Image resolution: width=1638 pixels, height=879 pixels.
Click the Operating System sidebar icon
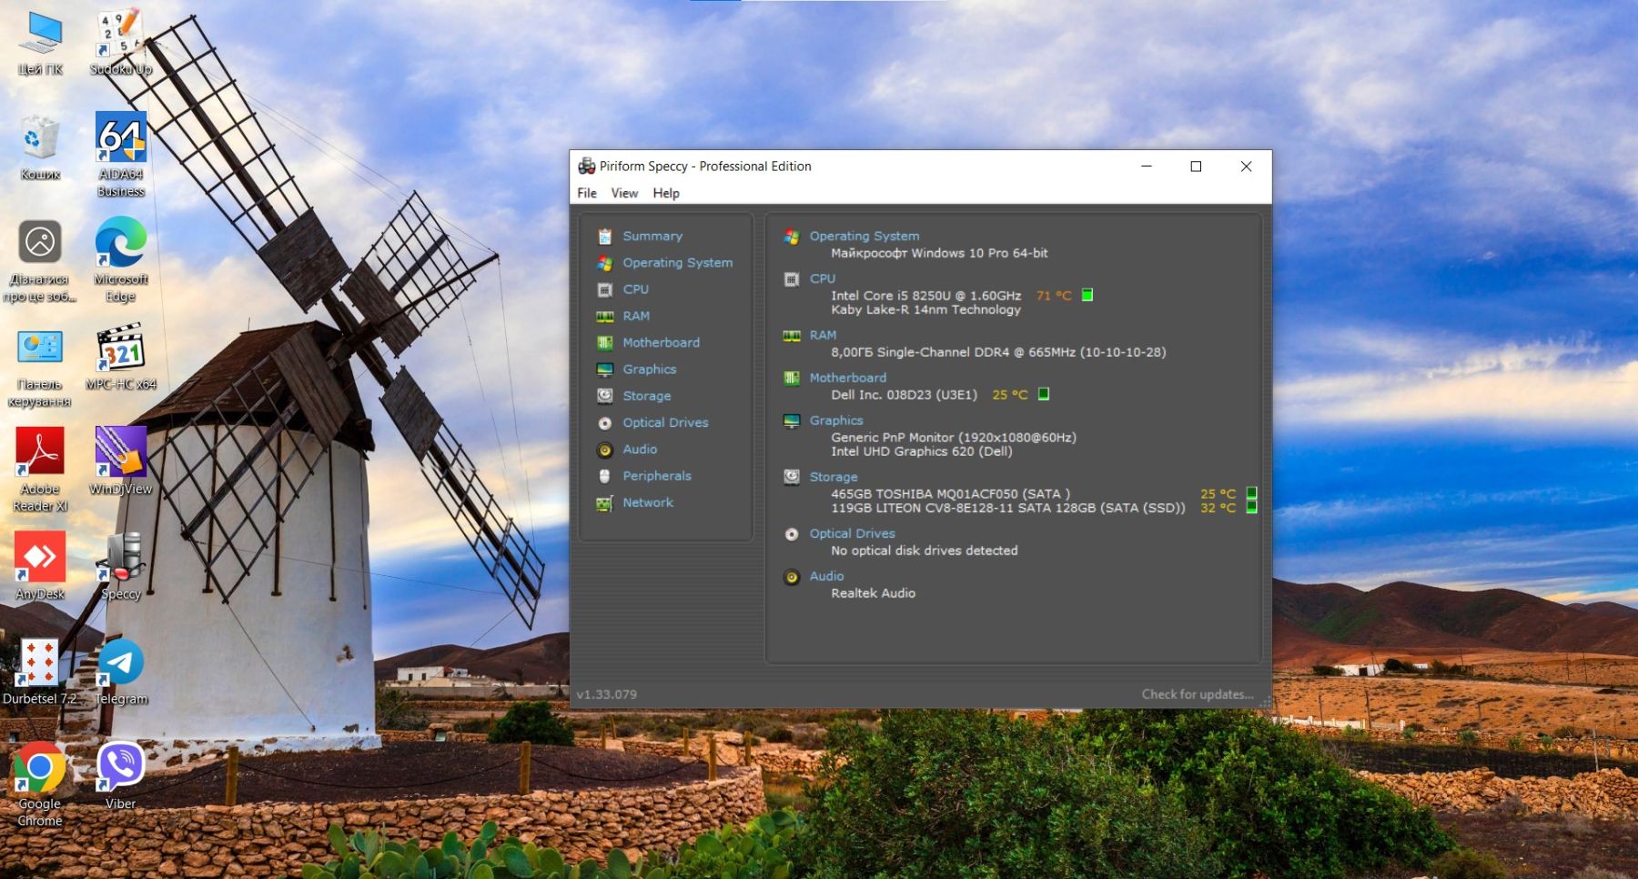point(605,263)
